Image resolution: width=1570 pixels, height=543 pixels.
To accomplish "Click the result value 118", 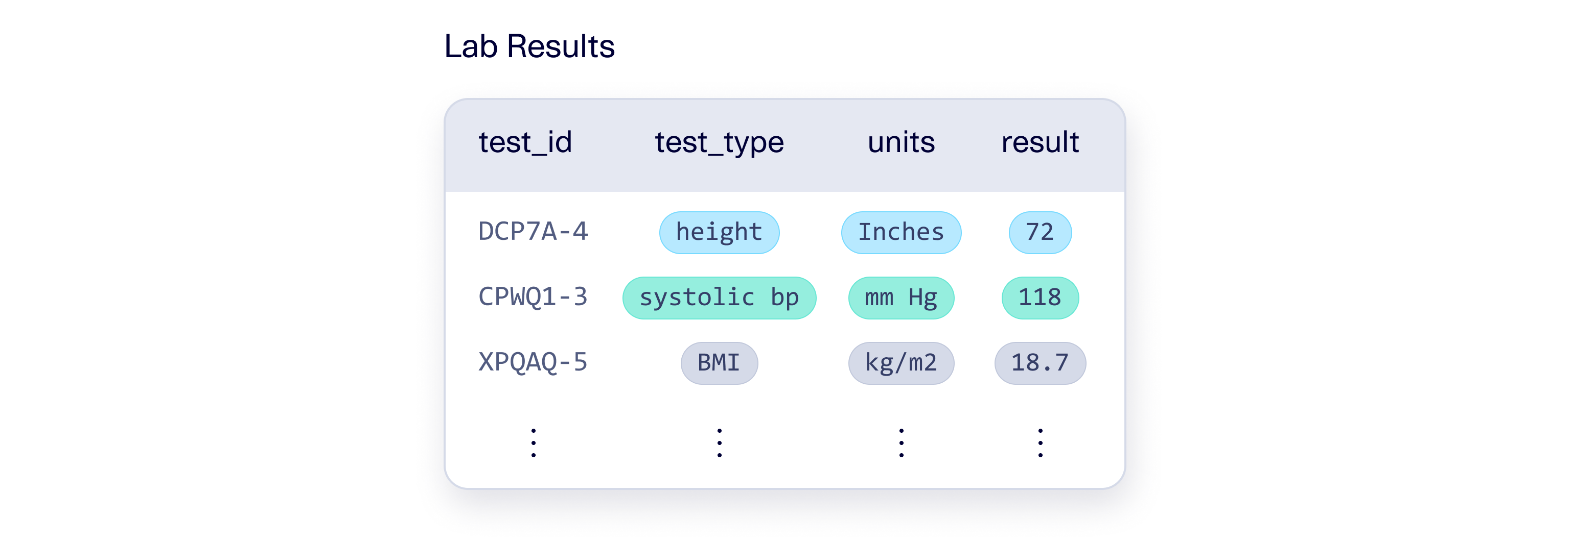I will [x=1040, y=298].
